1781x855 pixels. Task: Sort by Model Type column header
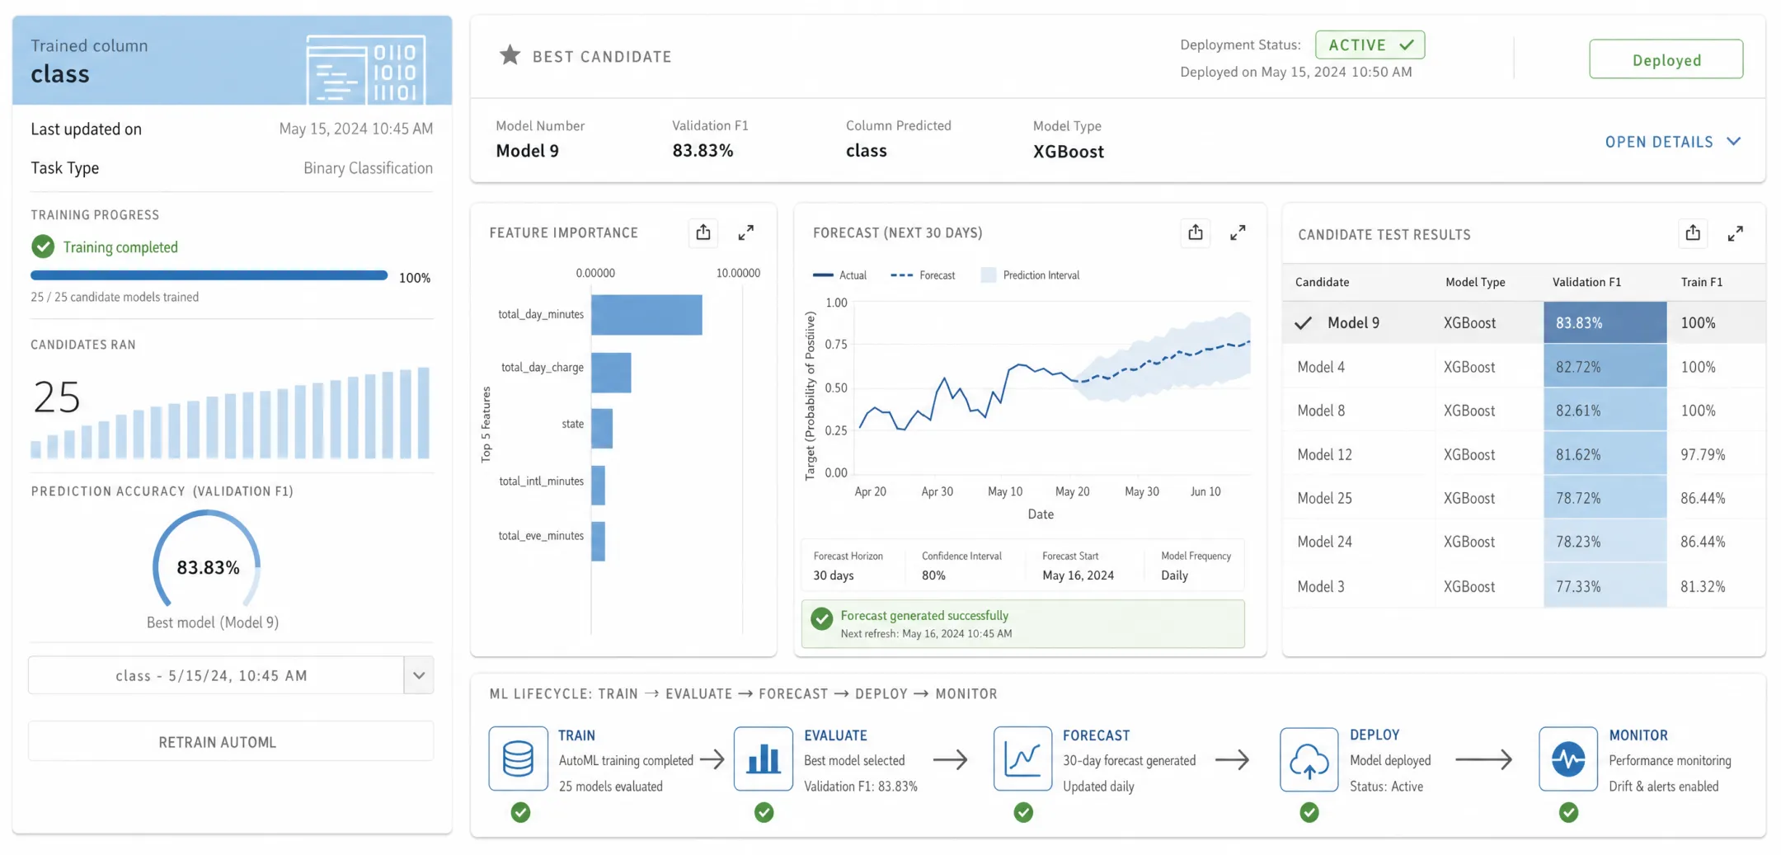[1475, 282]
